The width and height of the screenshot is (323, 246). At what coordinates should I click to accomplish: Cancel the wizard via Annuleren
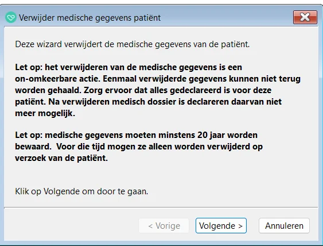coord(284,225)
